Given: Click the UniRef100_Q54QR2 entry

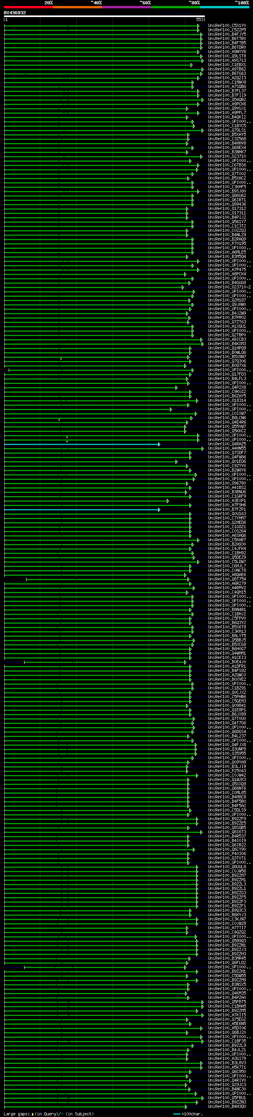Looking at the screenshot, I should [227, 100].
